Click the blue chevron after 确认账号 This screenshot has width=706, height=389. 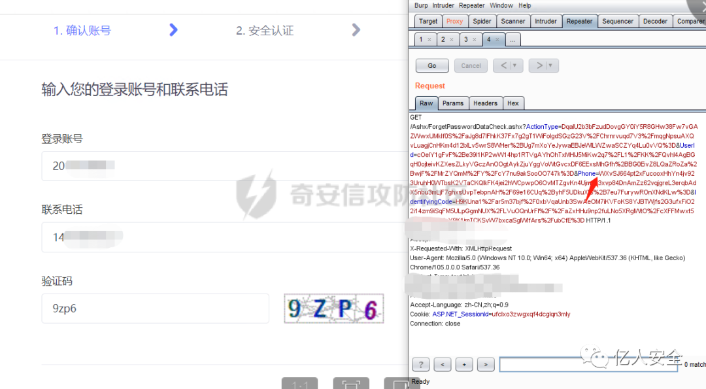(x=173, y=30)
